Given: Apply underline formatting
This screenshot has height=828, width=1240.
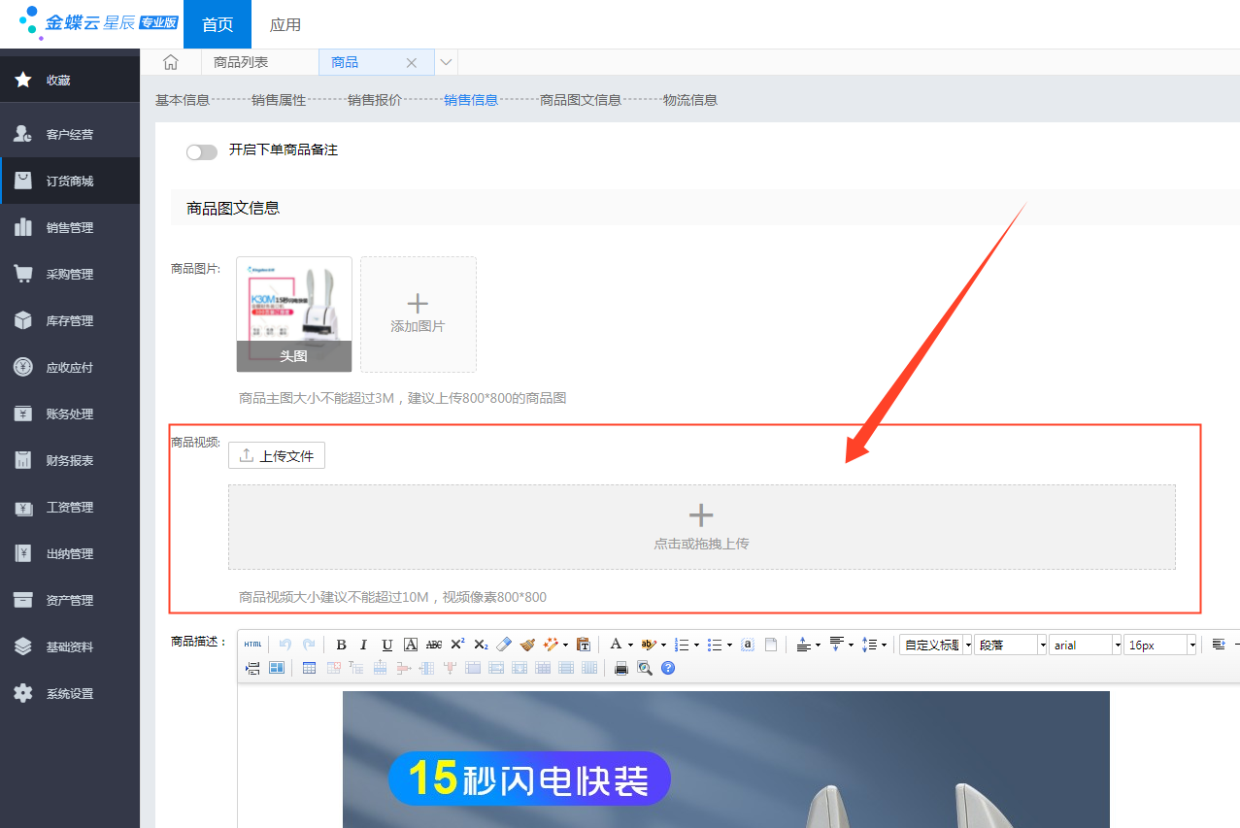Looking at the screenshot, I should tap(387, 645).
